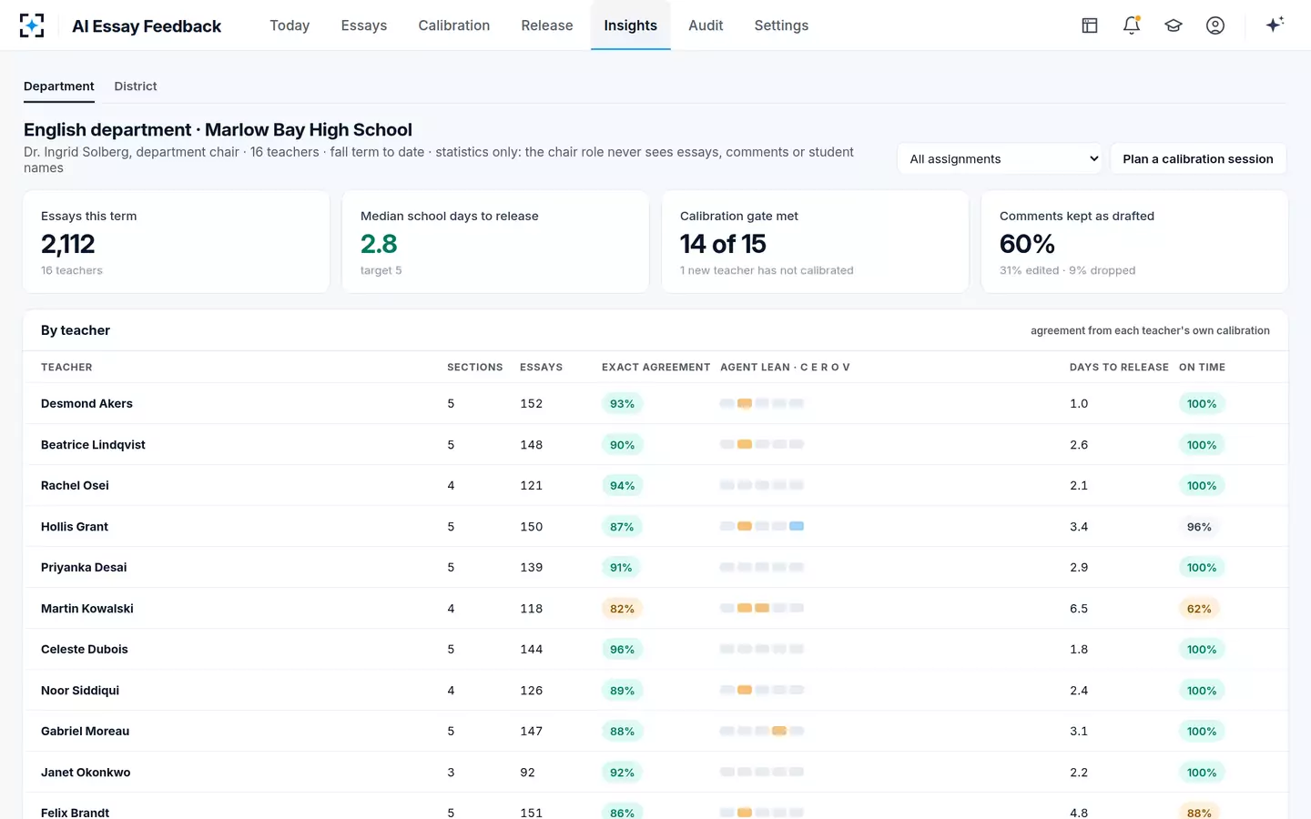The image size is (1311, 819).
Task: Click the On Time column header
Action: tap(1202, 368)
